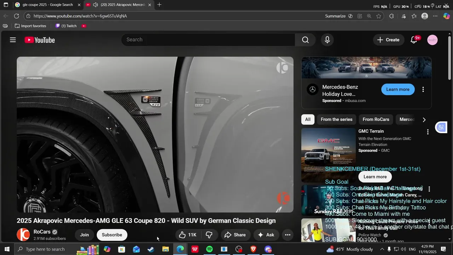The width and height of the screenshot is (453, 255).
Task: Add this page to favorites star
Action: coord(379,16)
